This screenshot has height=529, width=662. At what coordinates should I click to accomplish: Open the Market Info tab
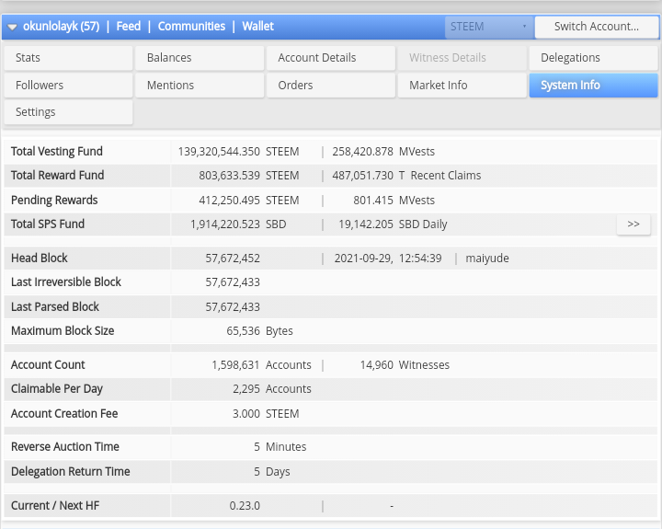click(x=462, y=86)
